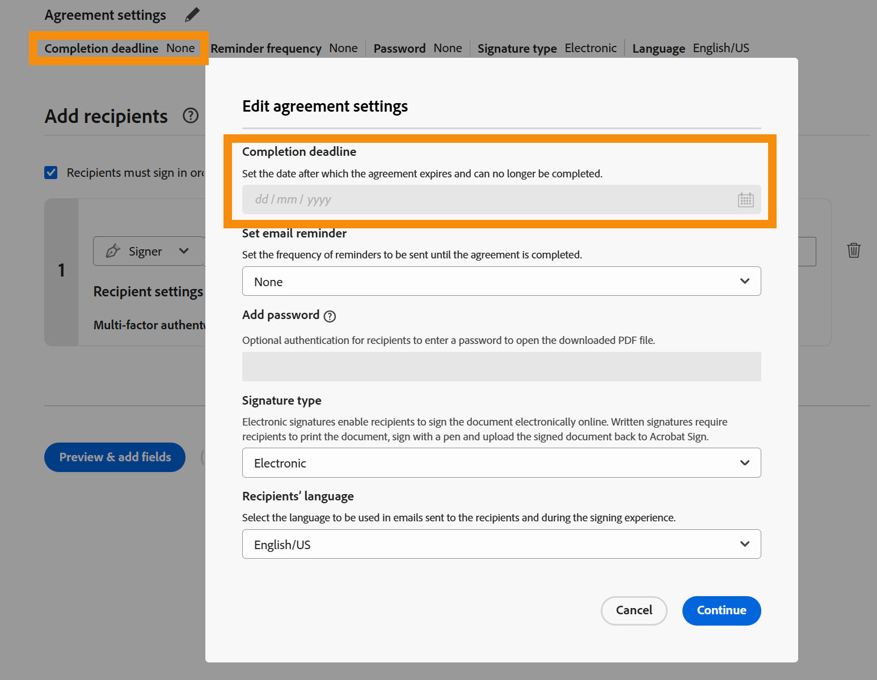Screen dimensions: 877x680
Task: Open the calendar date picker icon
Action: (x=745, y=199)
